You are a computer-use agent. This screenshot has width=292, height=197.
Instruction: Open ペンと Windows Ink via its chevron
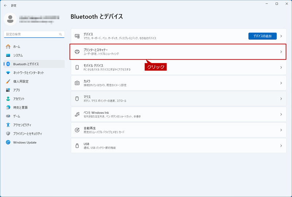point(281,114)
